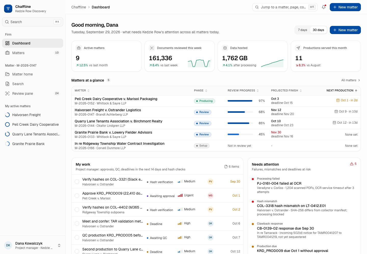This screenshot has width=367, height=254.
Task: Open Pell Creek Dairy Cooperative v. Marisol Packaging matter
Action: pos(116,99)
